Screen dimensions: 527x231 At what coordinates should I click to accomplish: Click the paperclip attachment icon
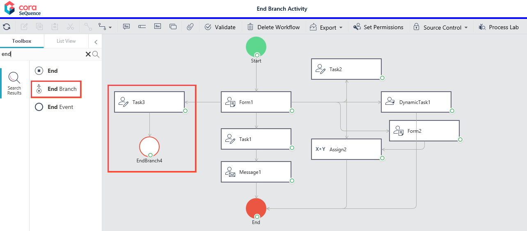190,27
